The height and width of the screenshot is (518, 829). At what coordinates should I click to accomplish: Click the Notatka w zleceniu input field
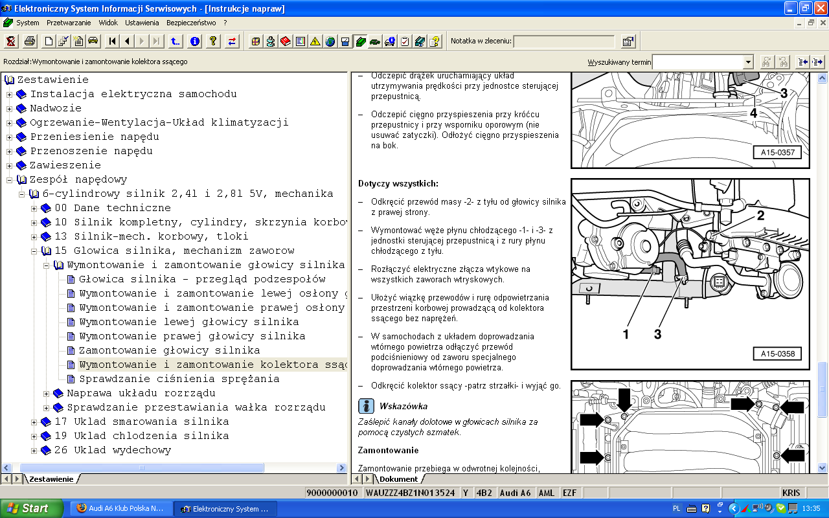(x=564, y=41)
